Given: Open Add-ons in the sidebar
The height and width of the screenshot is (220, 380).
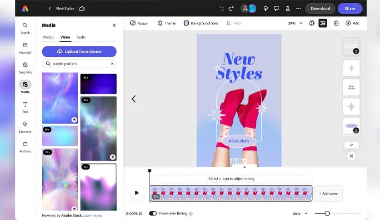Looking at the screenshot, I should pyautogui.click(x=25, y=147).
